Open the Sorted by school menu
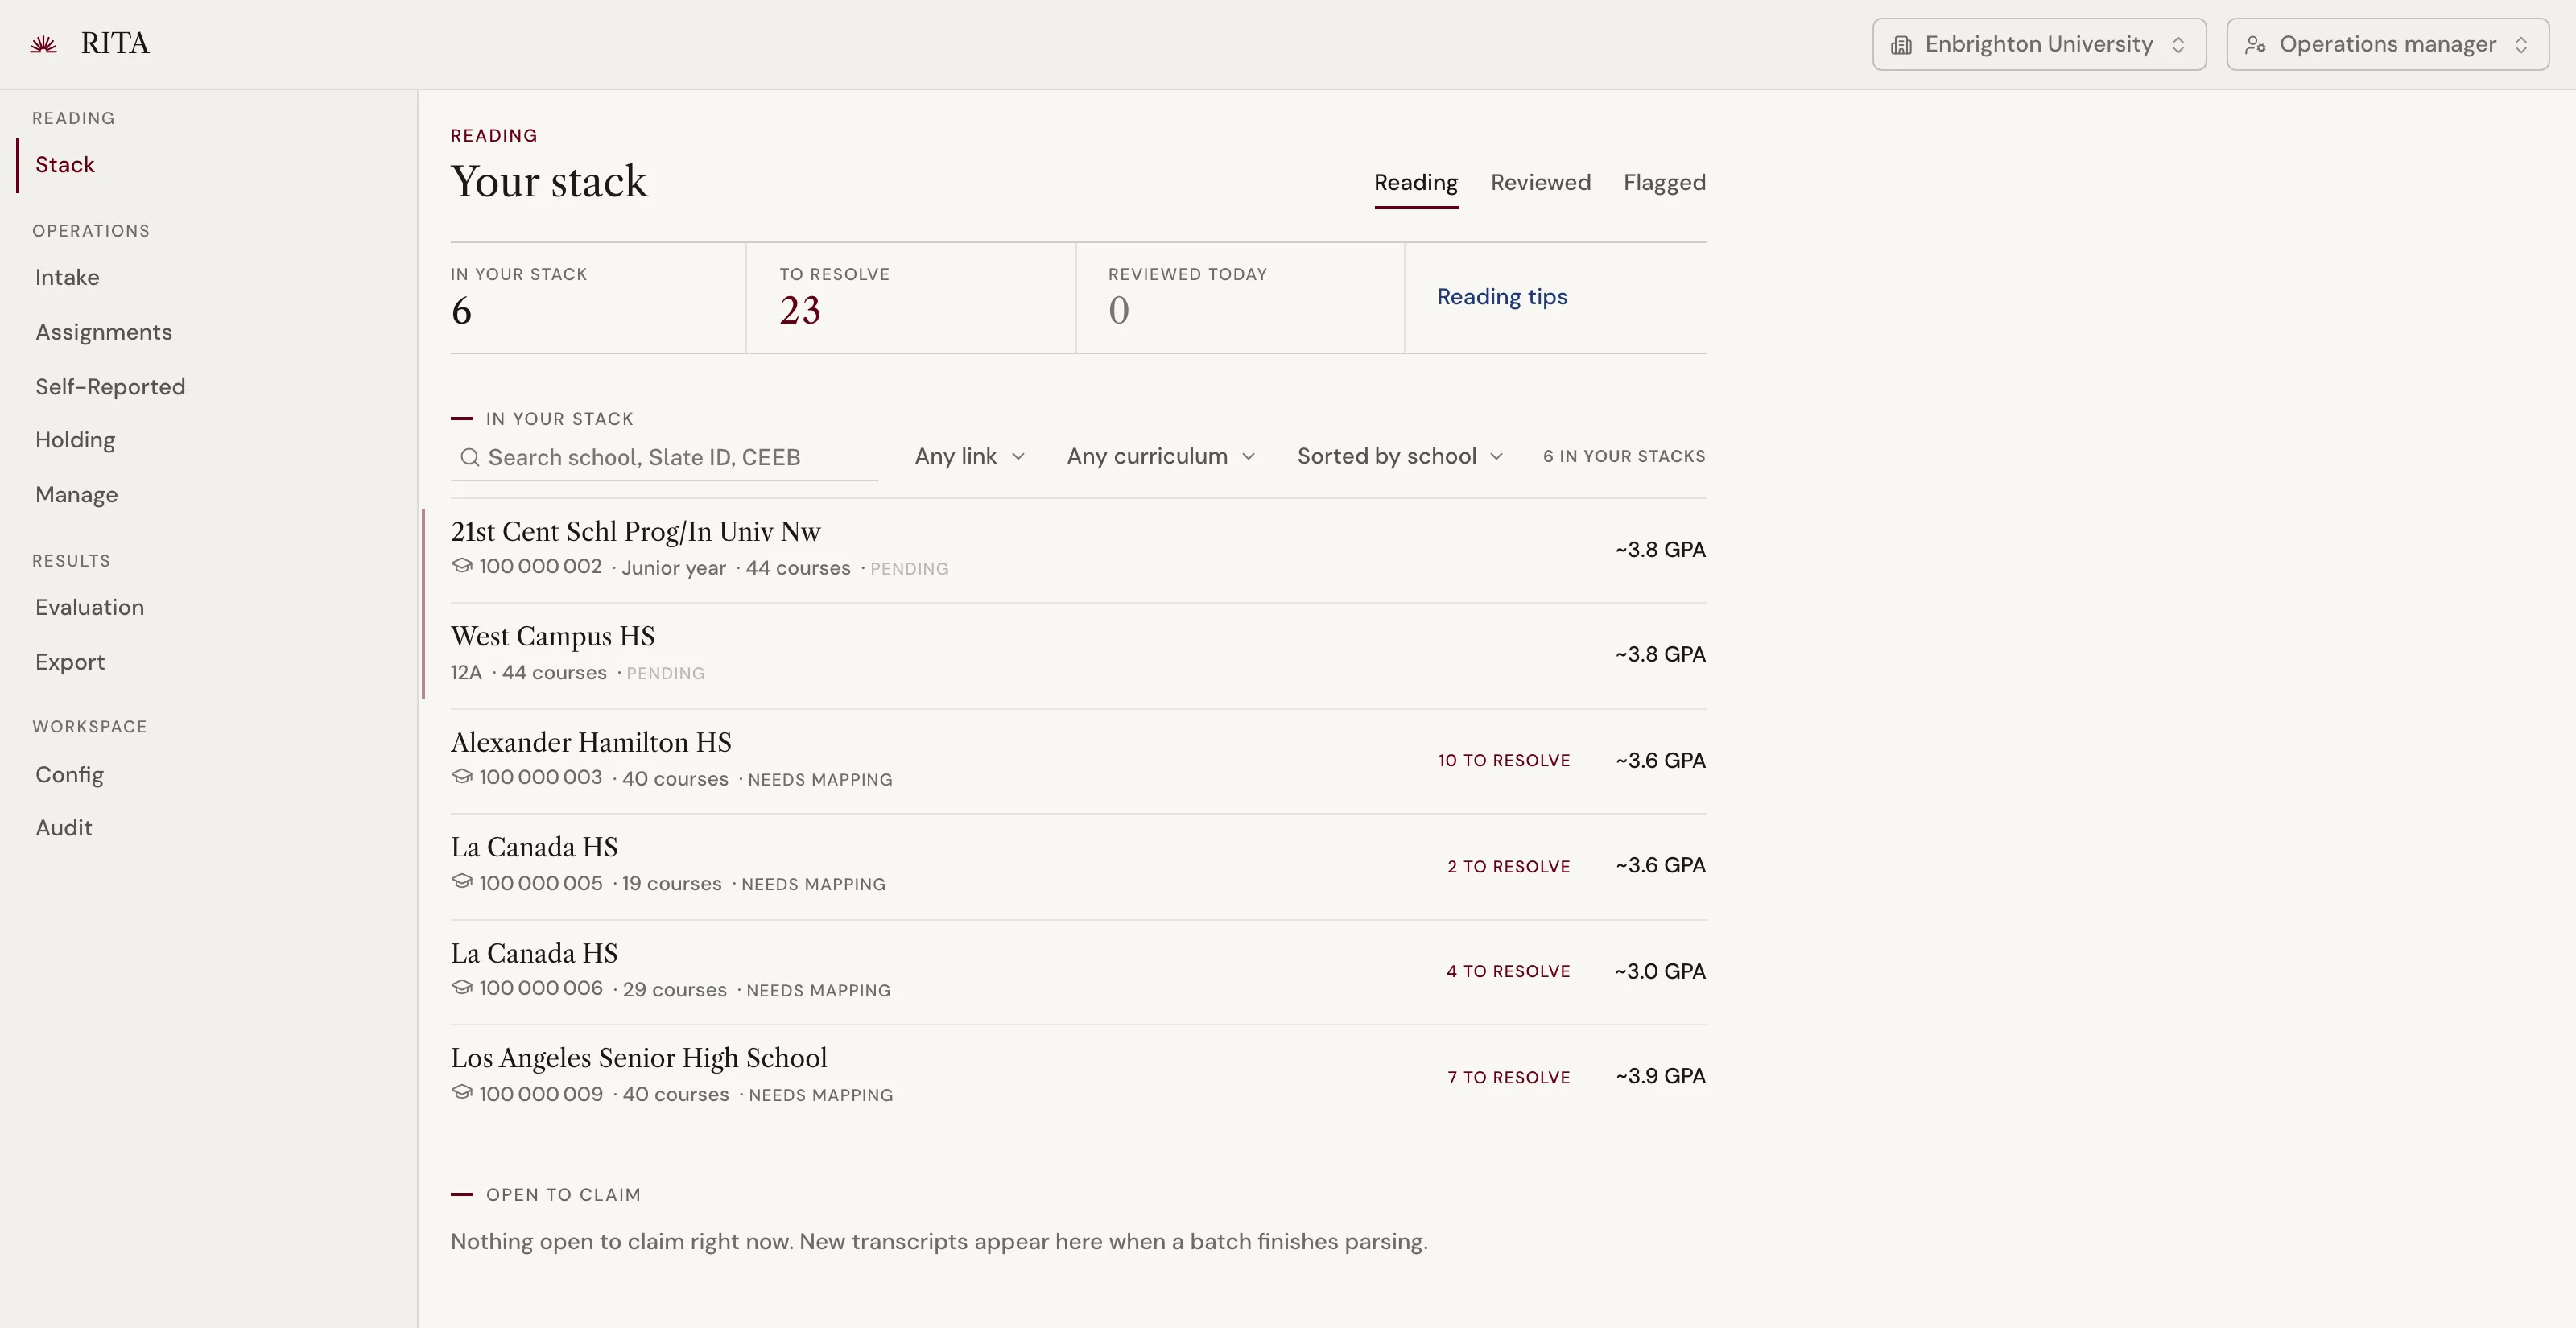The image size is (2576, 1328). tap(1400, 456)
